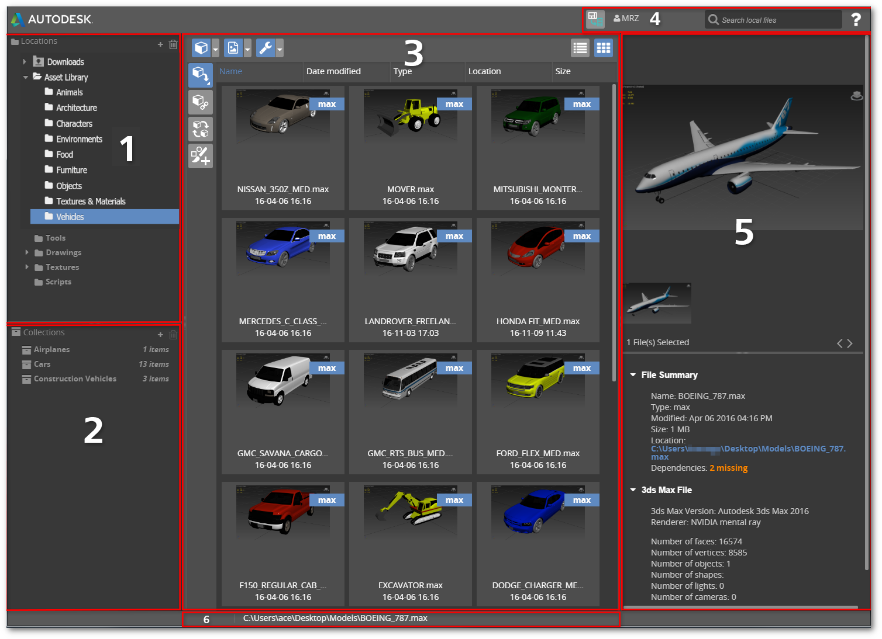
Task: Select the replace cubes swap tool
Action: point(201,129)
